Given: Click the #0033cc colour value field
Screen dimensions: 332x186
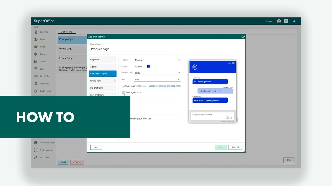Looking at the screenshot, I should coord(138,67).
